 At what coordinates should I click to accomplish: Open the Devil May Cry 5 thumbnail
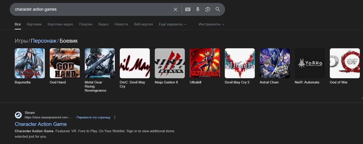[x=240, y=63]
